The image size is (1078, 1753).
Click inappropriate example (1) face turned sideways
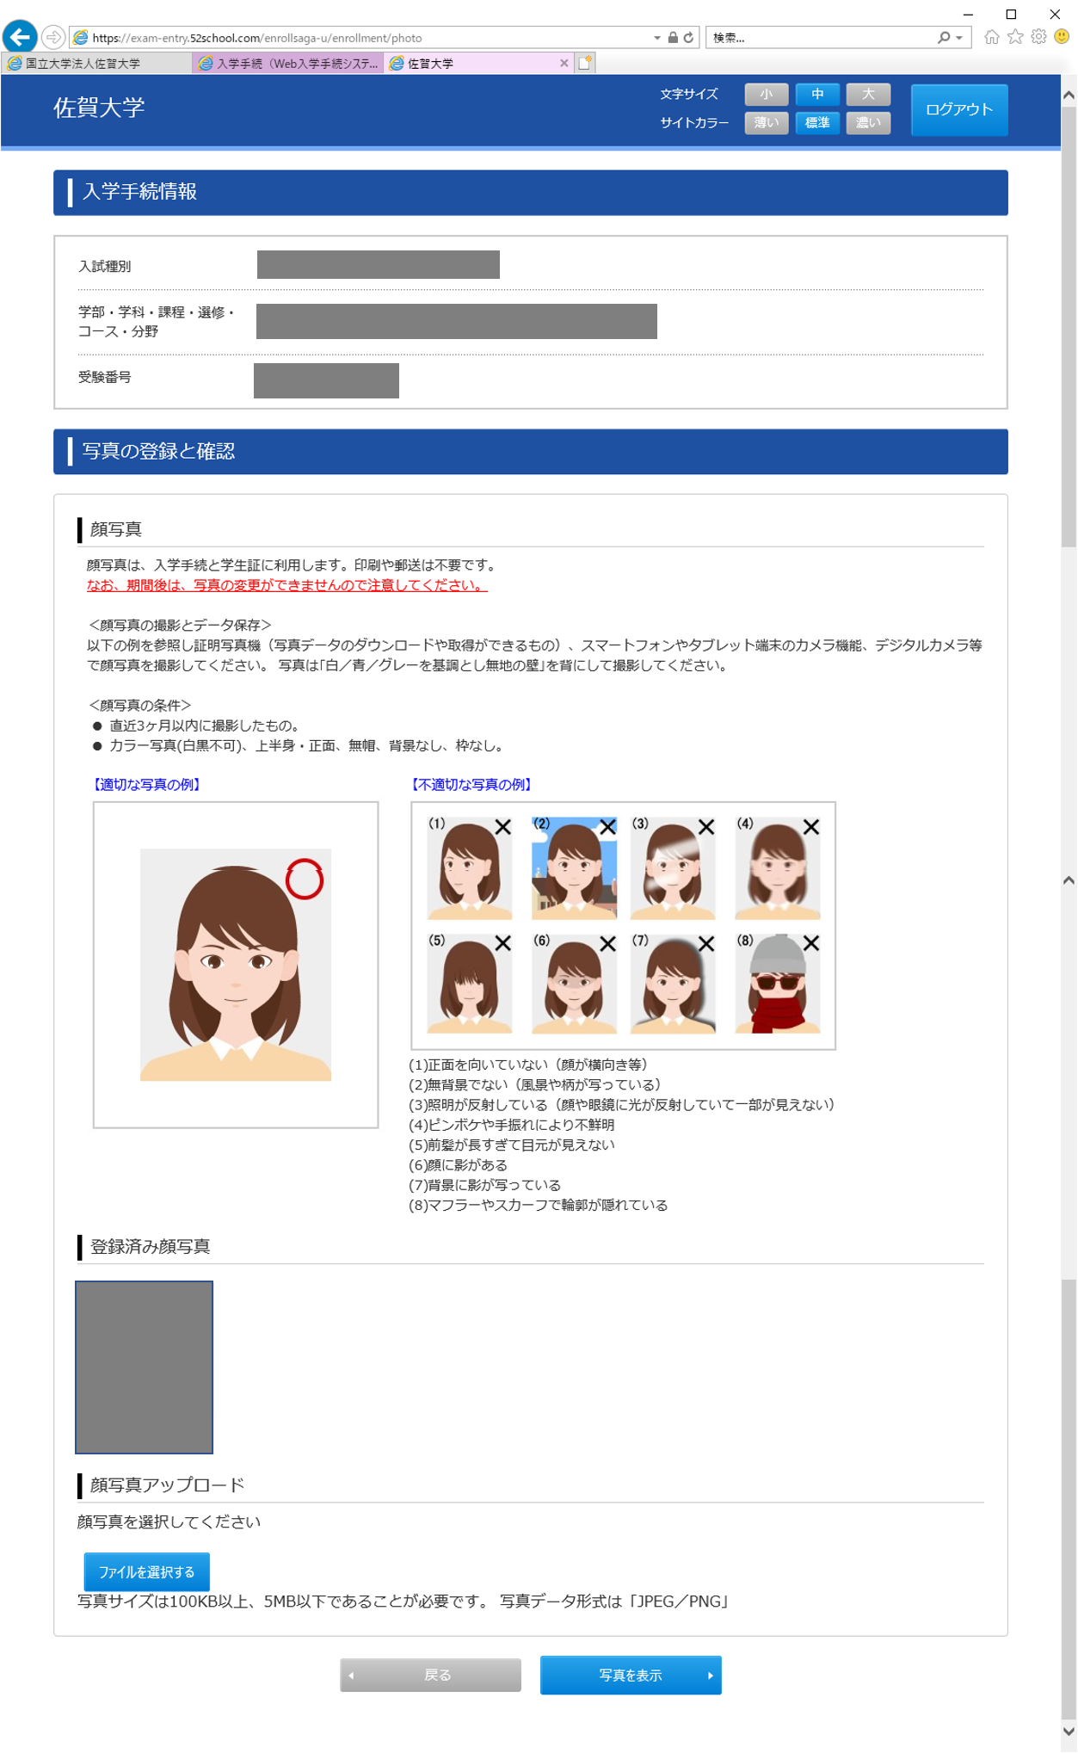point(470,867)
